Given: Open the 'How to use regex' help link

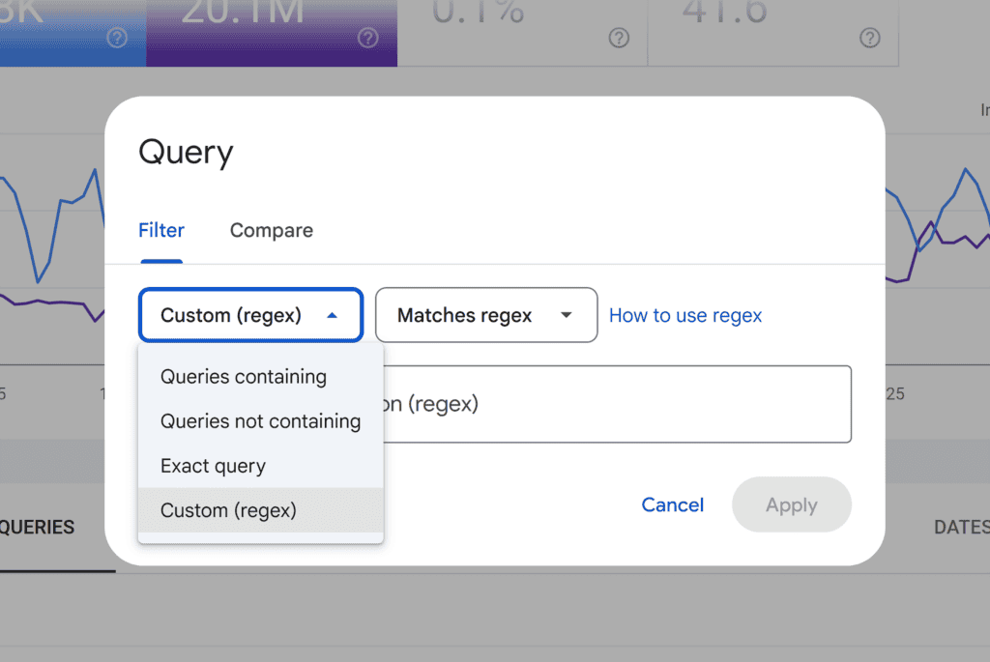Looking at the screenshot, I should coord(684,315).
